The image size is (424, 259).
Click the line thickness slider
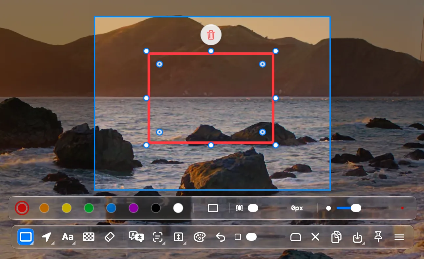(x=363, y=208)
